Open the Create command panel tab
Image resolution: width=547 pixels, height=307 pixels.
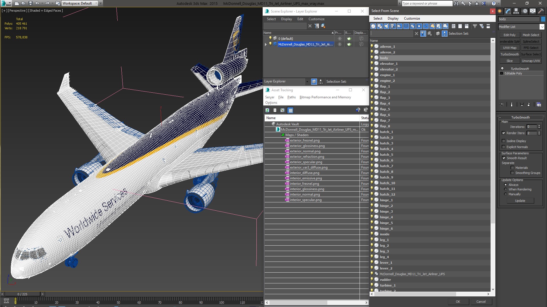pos(500,11)
